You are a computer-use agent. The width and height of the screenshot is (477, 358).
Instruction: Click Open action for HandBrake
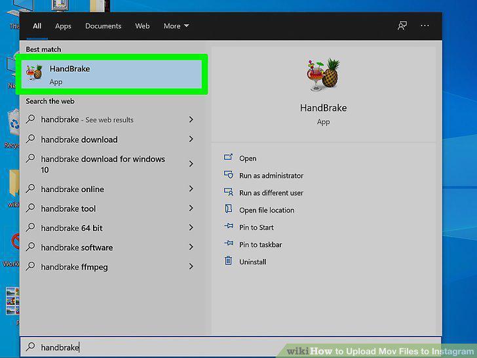248,158
